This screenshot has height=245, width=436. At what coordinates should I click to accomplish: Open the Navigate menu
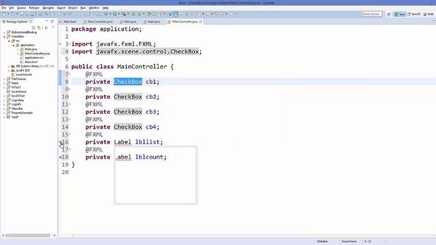click(x=48, y=7)
